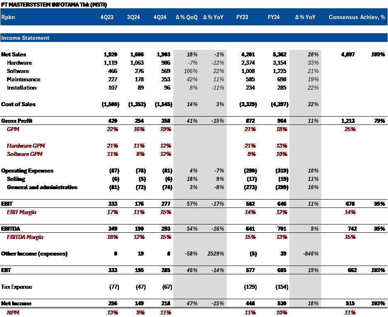Select the 'Other Income (expenses)' row label
The height and width of the screenshot is (317, 388).
pos(34,254)
